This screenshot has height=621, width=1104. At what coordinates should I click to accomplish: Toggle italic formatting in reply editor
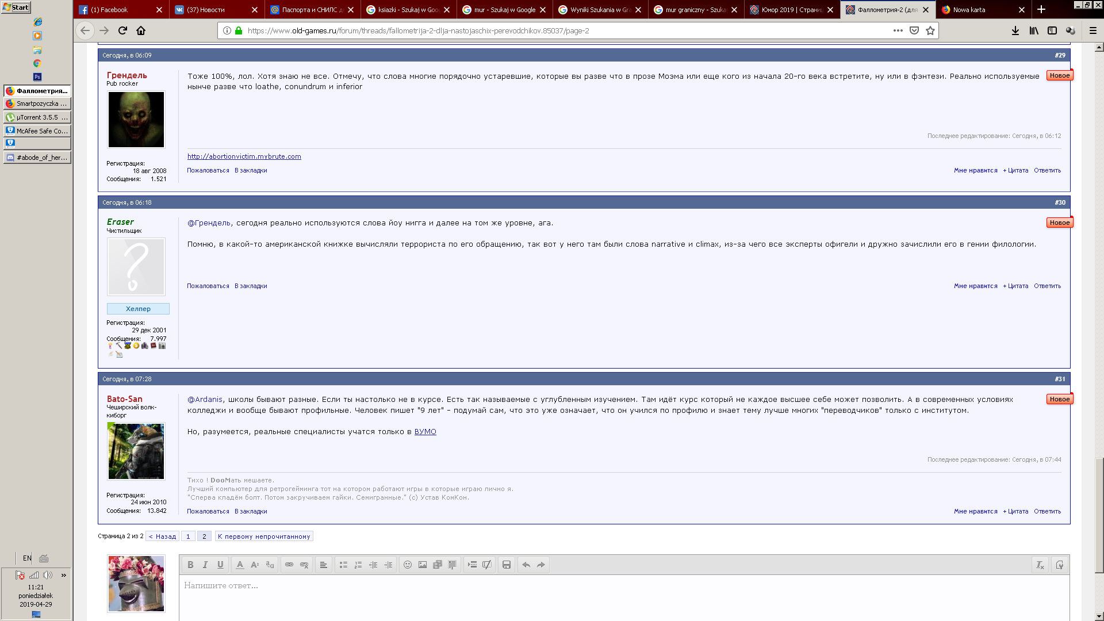coord(205,565)
